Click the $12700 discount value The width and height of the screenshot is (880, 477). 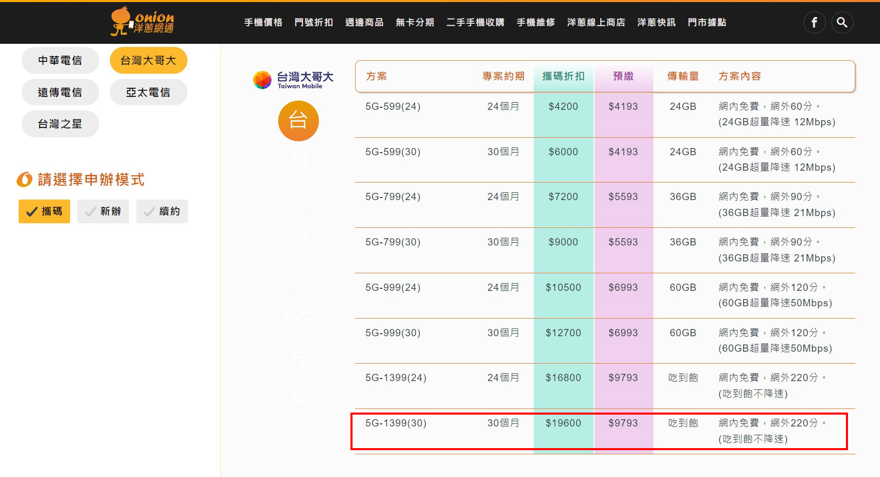coord(563,333)
